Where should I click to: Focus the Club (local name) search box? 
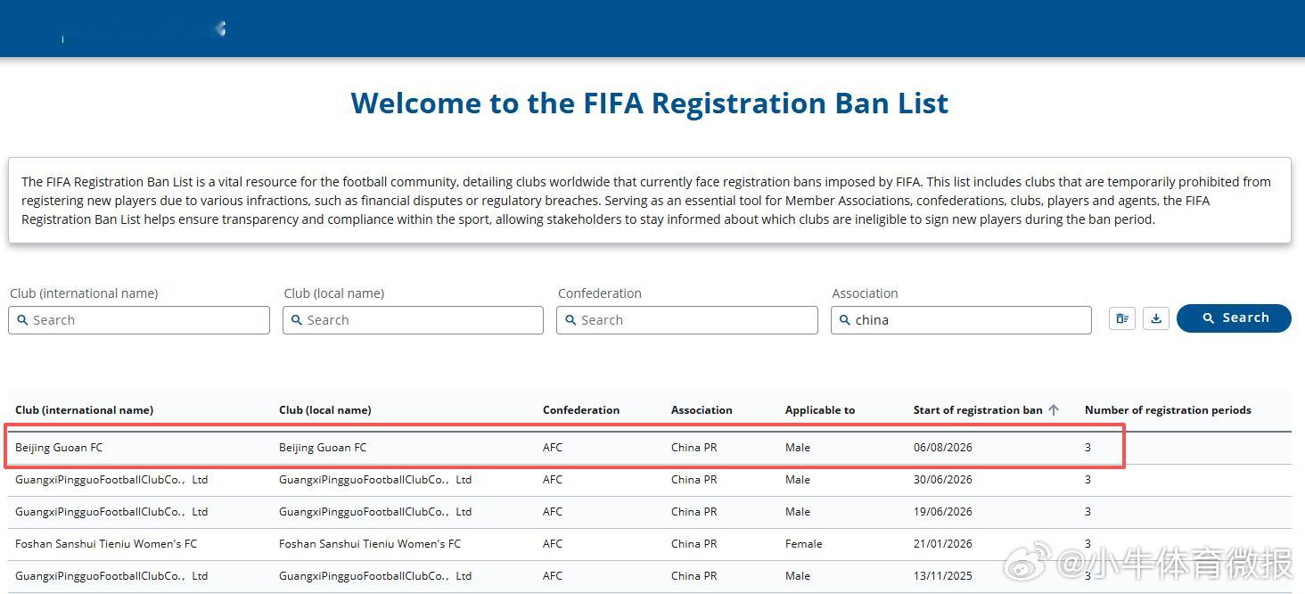(x=413, y=320)
